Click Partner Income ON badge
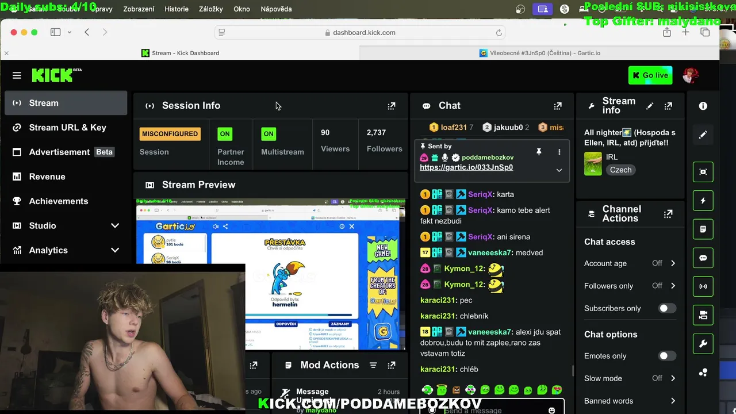Image resolution: width=736 pixels, height=414 pixels. click(x=225, y=134)
